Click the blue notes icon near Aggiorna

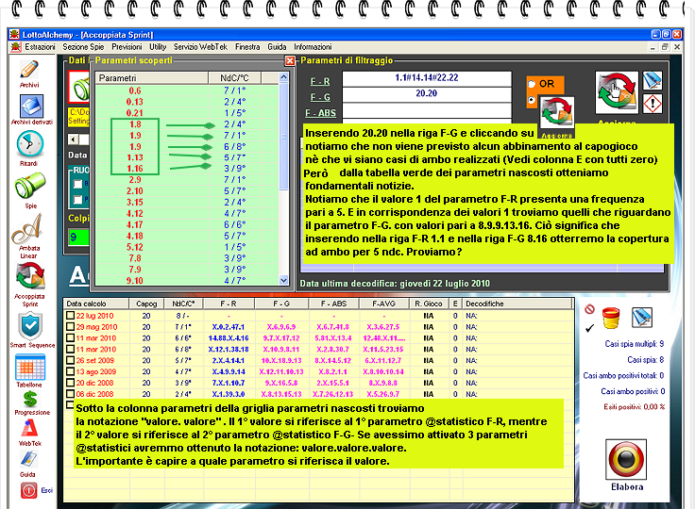(x=652, y=80)
